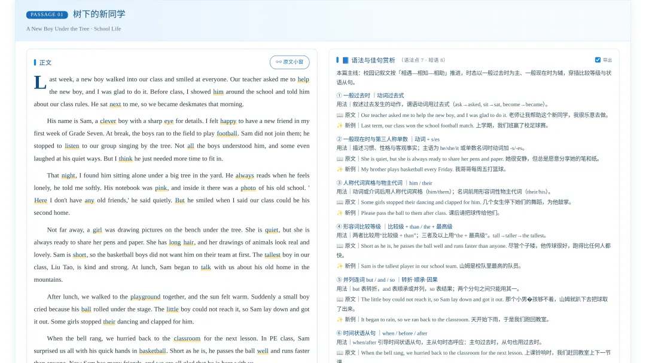Screen dimensions: 646x363
Task: Click the sparkle icon before 'It began to rain'
Action: click(x=340, y=319)
